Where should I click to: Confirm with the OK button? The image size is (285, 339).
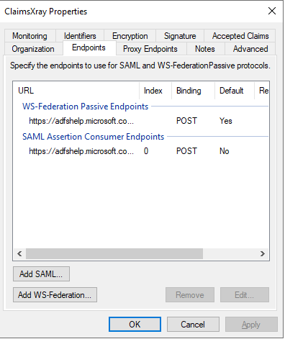click(135, 325)
